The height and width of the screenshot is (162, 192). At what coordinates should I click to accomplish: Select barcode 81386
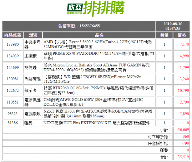[x=13, y=123]
